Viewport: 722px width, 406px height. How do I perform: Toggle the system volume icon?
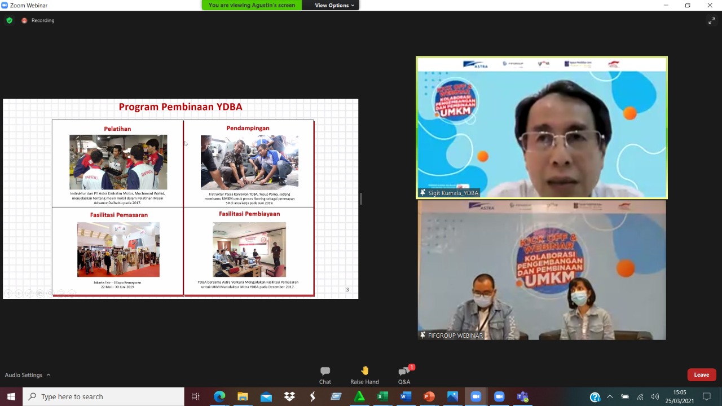click(x=654, y=396)
